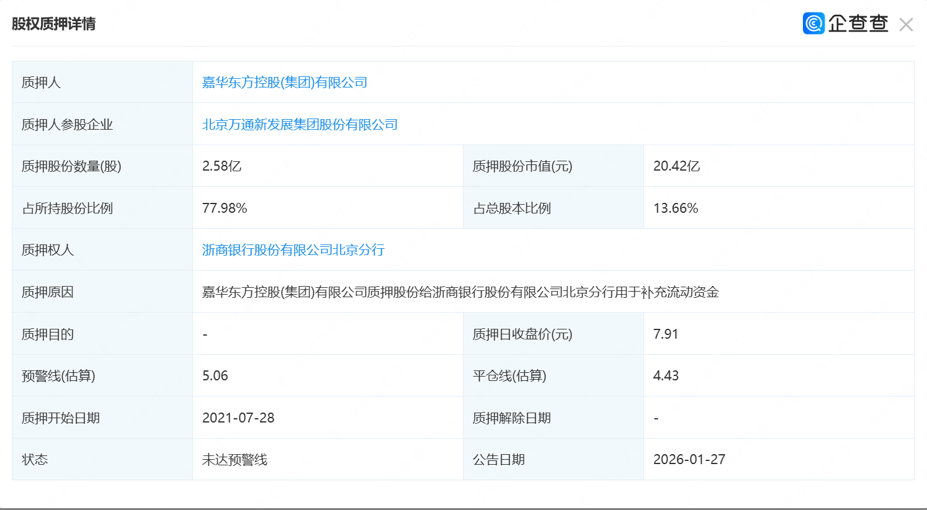Click the 质押权人 row label
The image size is (927, 510).
coord(48,250)
